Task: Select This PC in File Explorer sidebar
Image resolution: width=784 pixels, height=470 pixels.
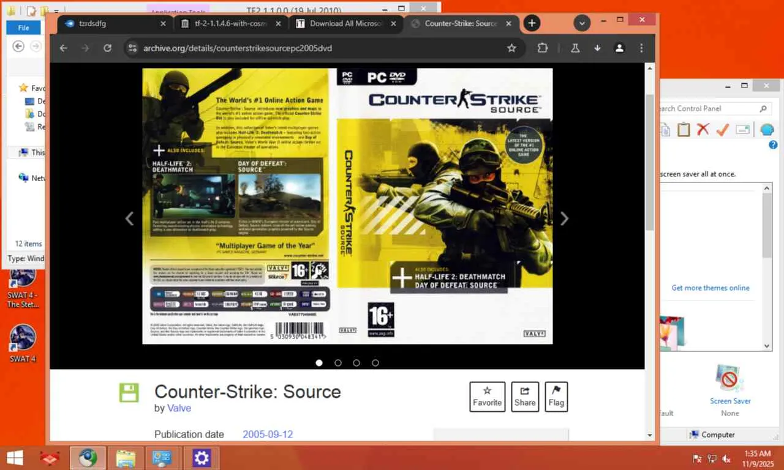Action: [31, 152]
